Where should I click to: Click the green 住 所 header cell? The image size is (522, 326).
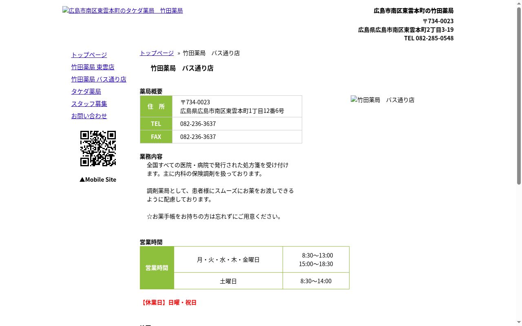pos(156,106)
